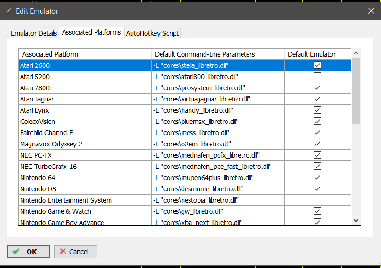
Task: Click the nestopia_libretro.dll parameters cell
Action: click(218, 200)
